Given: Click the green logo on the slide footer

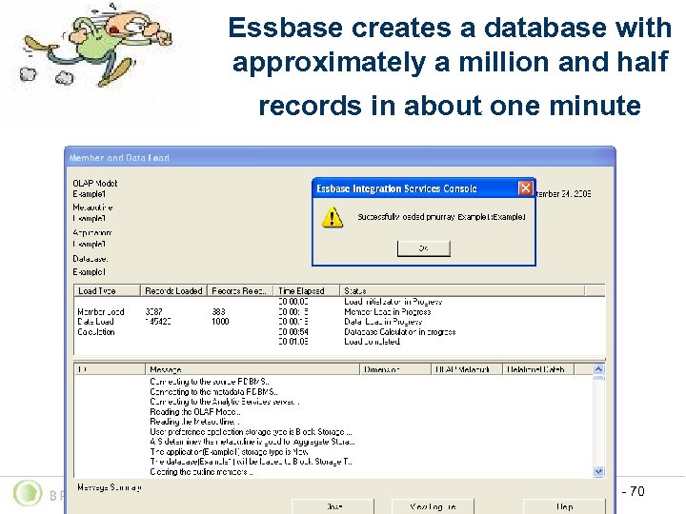Looking at the screenshot, I should pos(28,493).
